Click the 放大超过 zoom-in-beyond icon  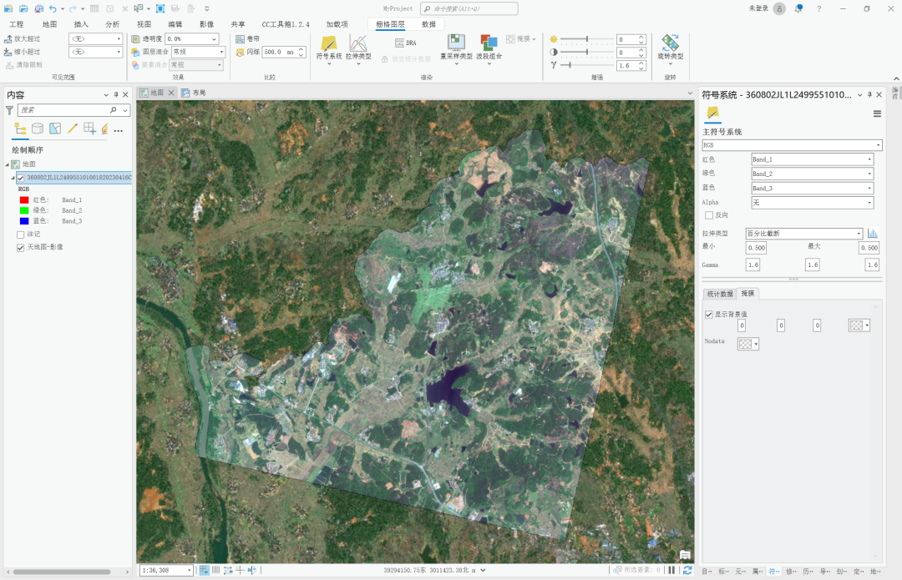click(x=8, y=38)
